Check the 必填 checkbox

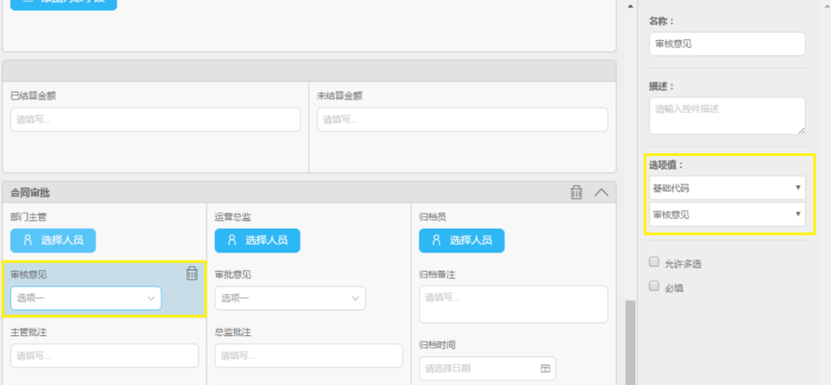(653, 286)
